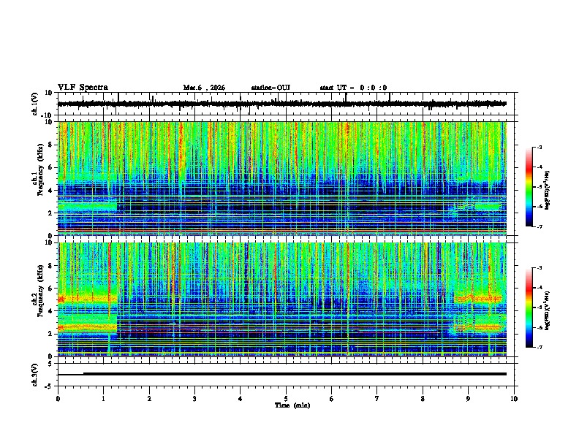Click the 'ch.1(V)' waveform axis label
This screenshot has height=447, width=579.
(36, 104)
